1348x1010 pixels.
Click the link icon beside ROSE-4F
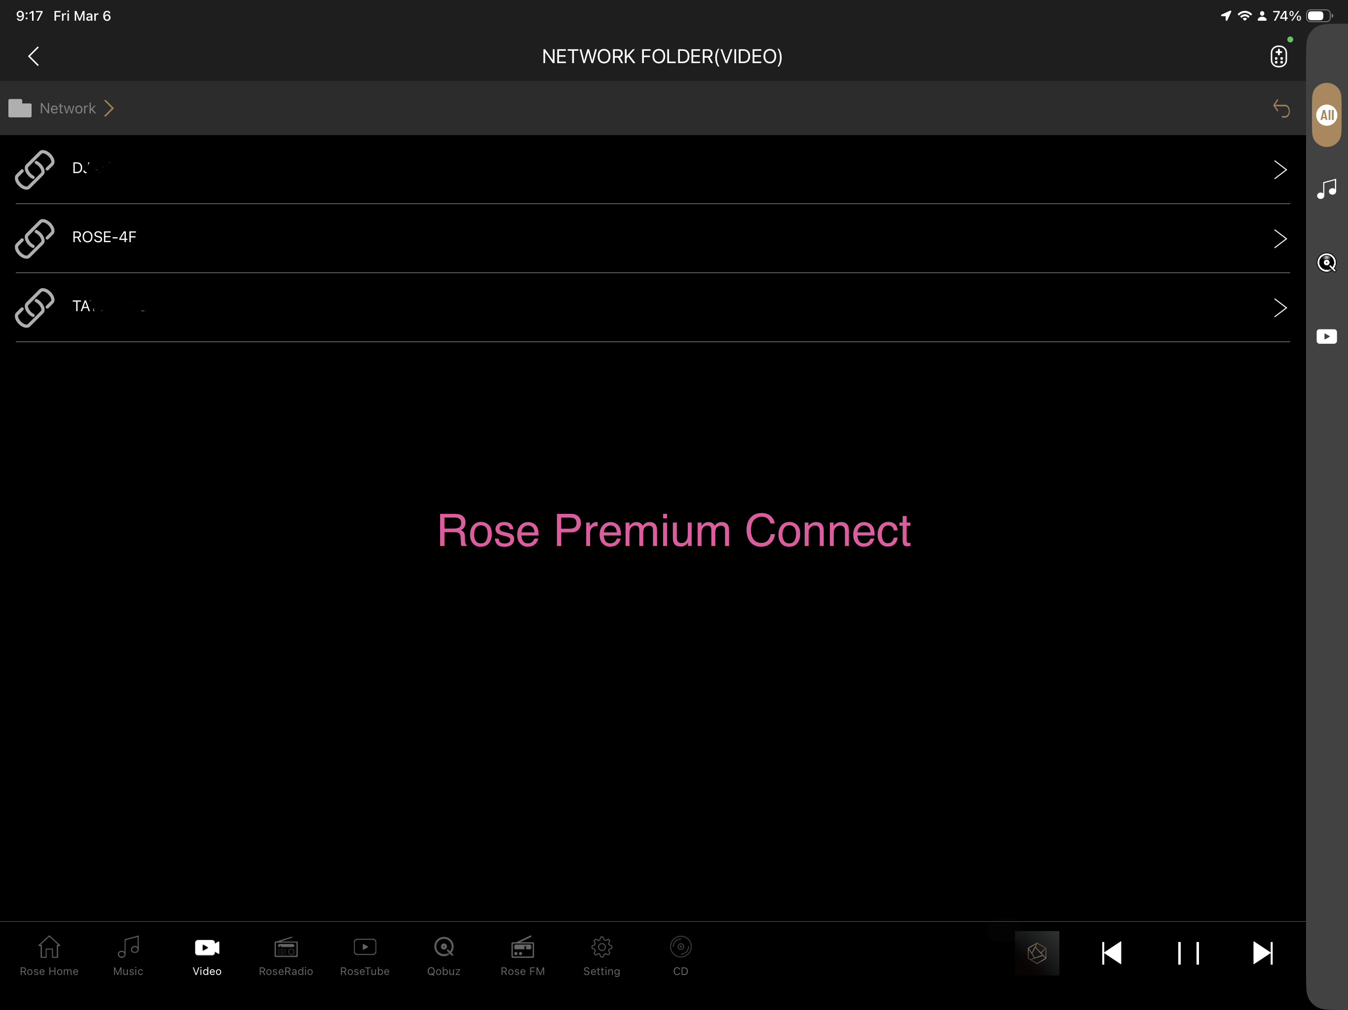(x=35, y=238)
